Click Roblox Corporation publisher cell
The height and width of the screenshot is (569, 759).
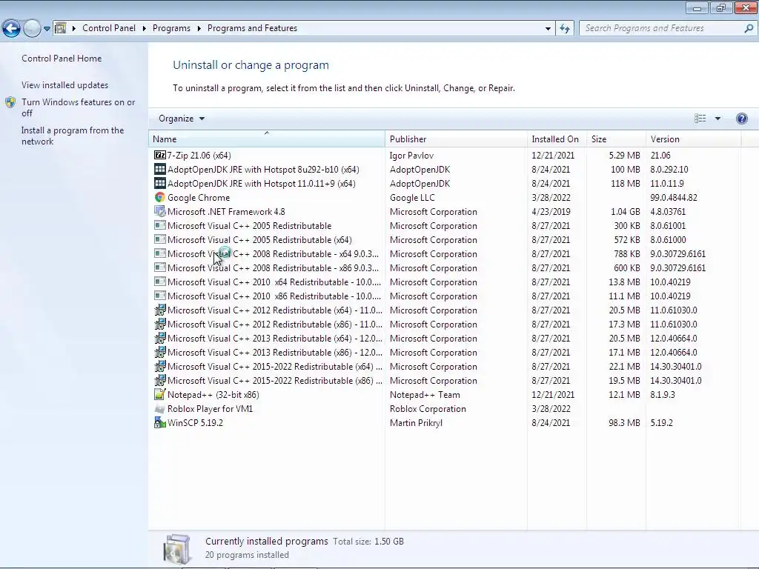(428, 409)
